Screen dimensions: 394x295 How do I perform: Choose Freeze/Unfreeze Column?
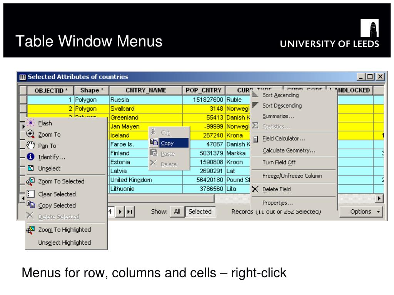(292, 176)
